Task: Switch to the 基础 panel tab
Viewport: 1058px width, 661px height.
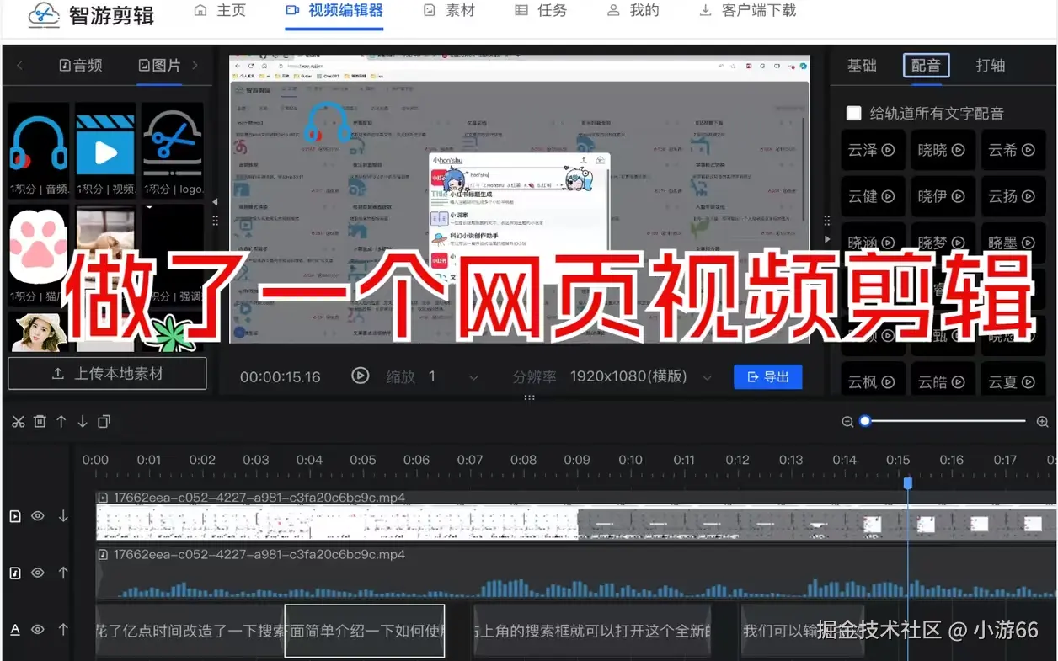Action: [862, 65]
